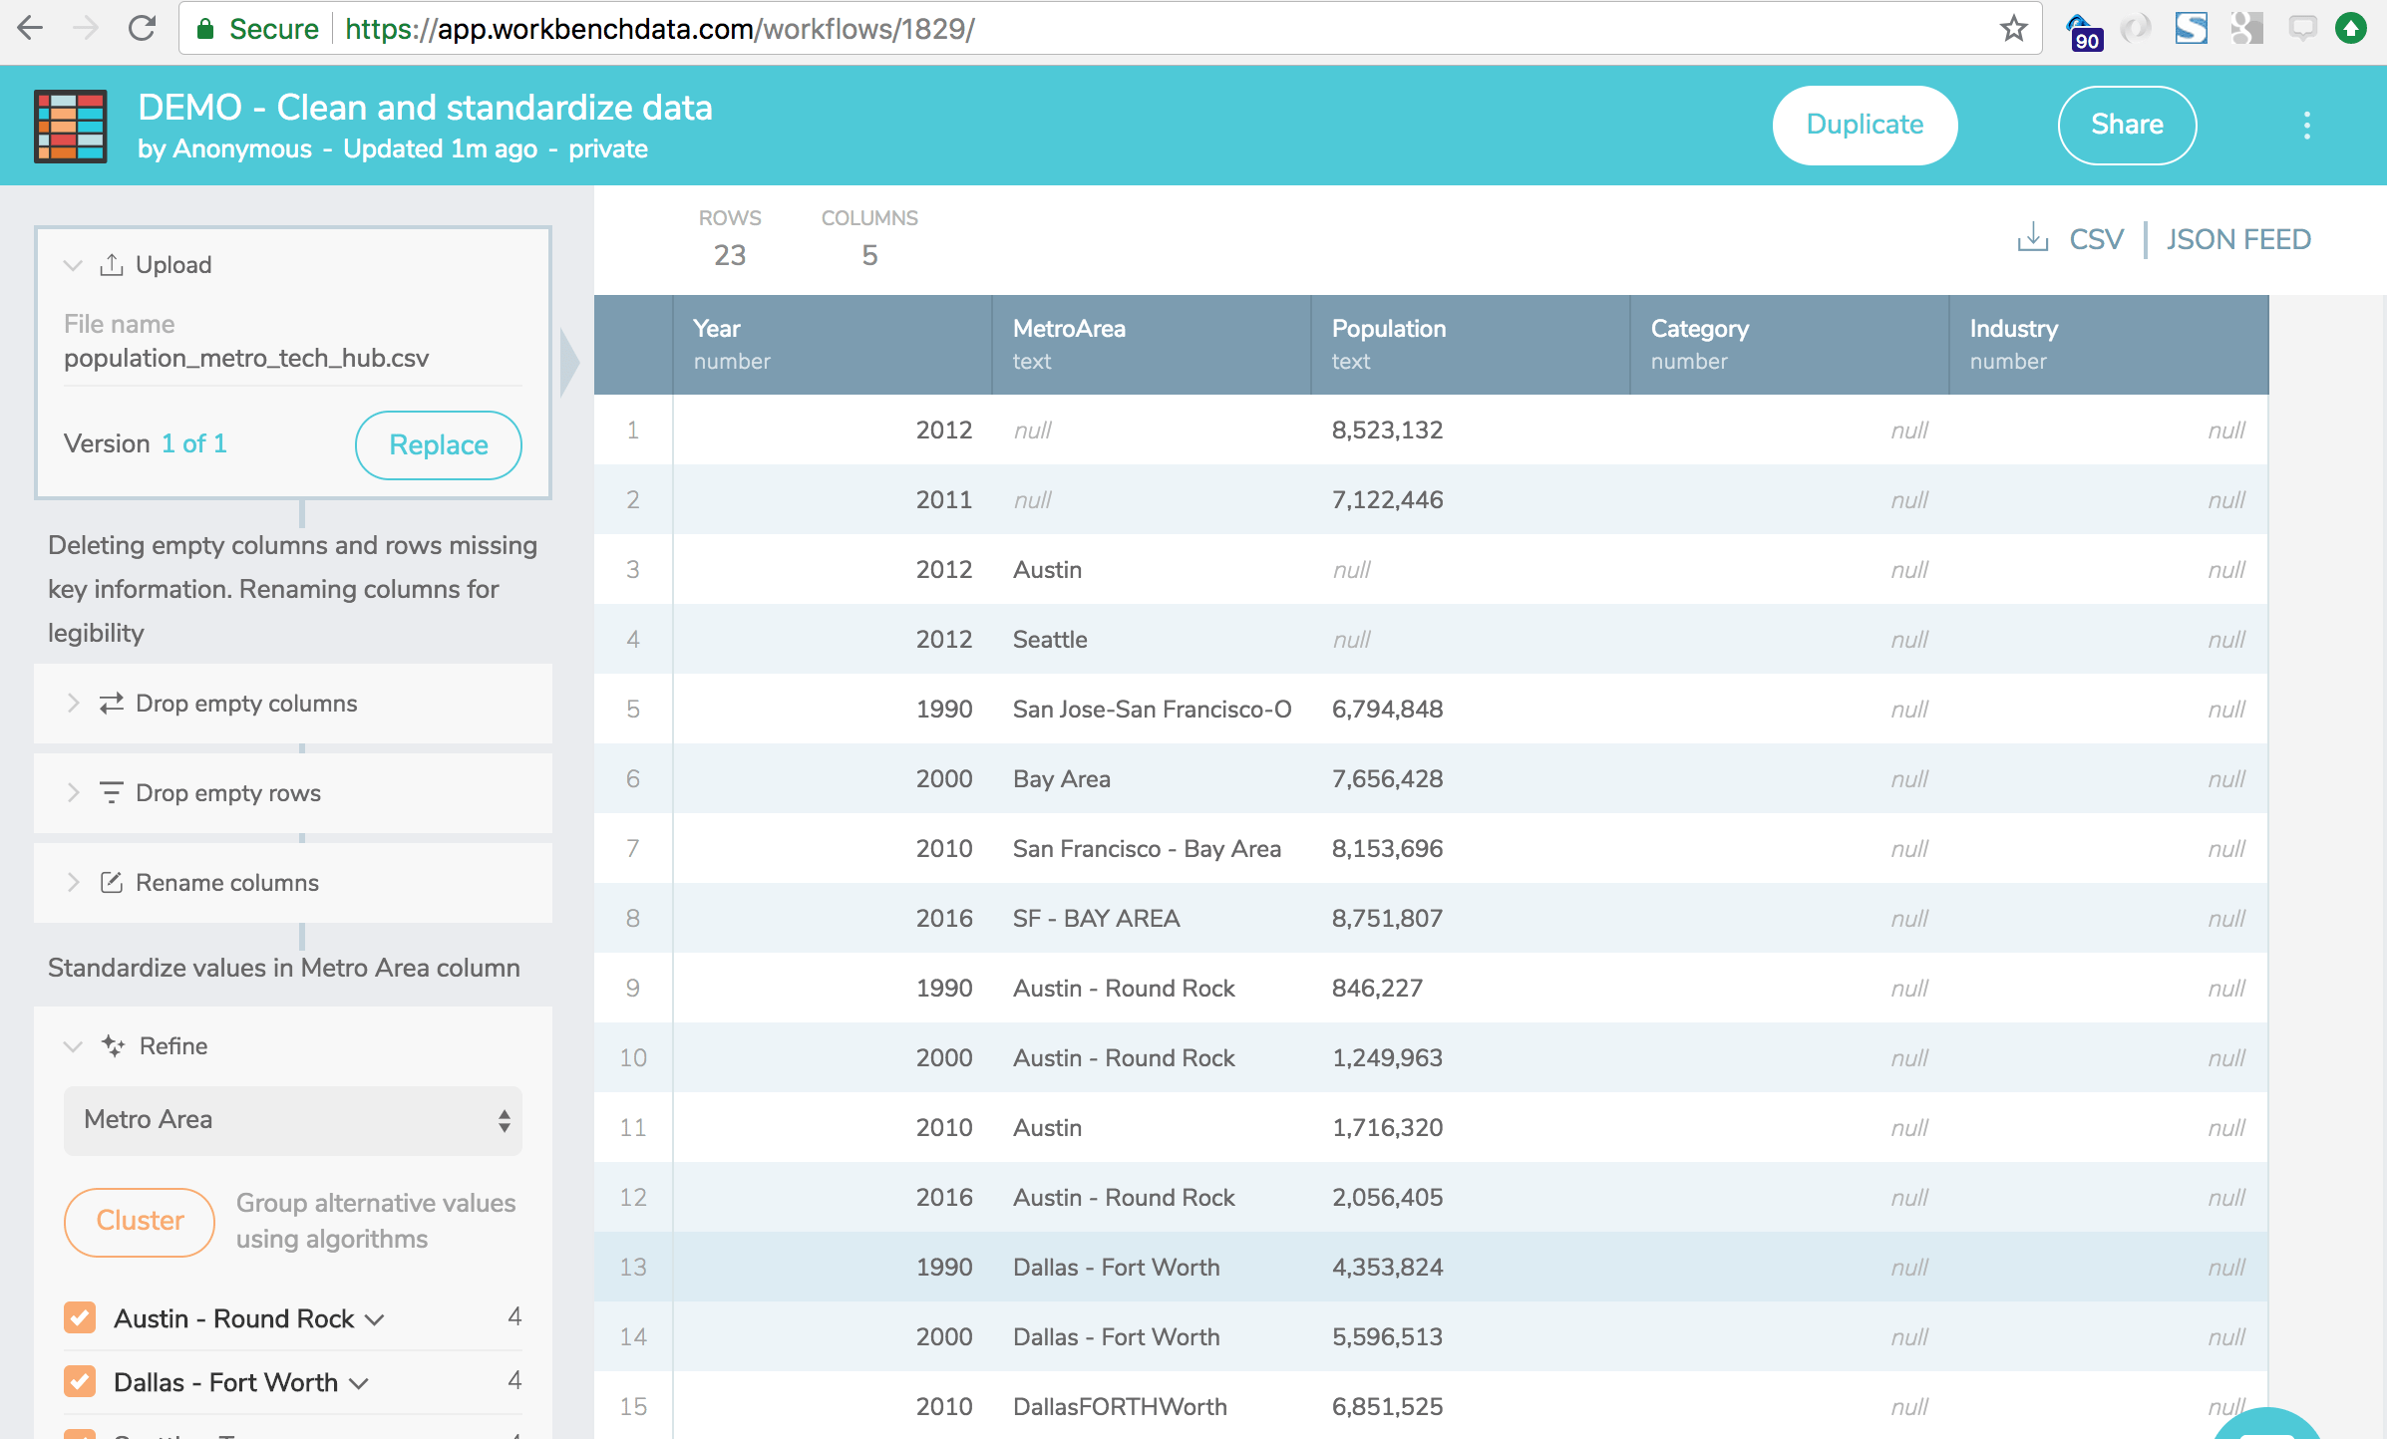Uncheck the Dallas - Fort Worth cluster value

(79, 1381)
